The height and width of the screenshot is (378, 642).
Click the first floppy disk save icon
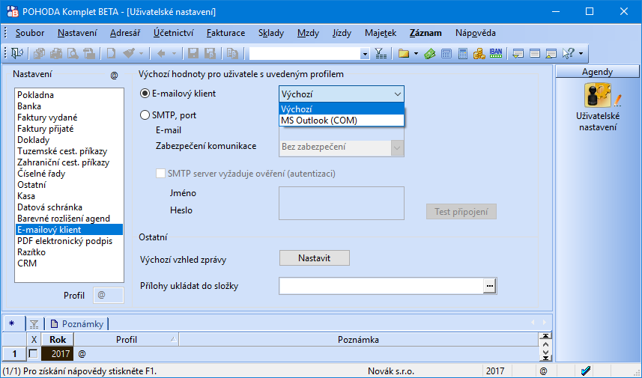(x=193, y=53)
